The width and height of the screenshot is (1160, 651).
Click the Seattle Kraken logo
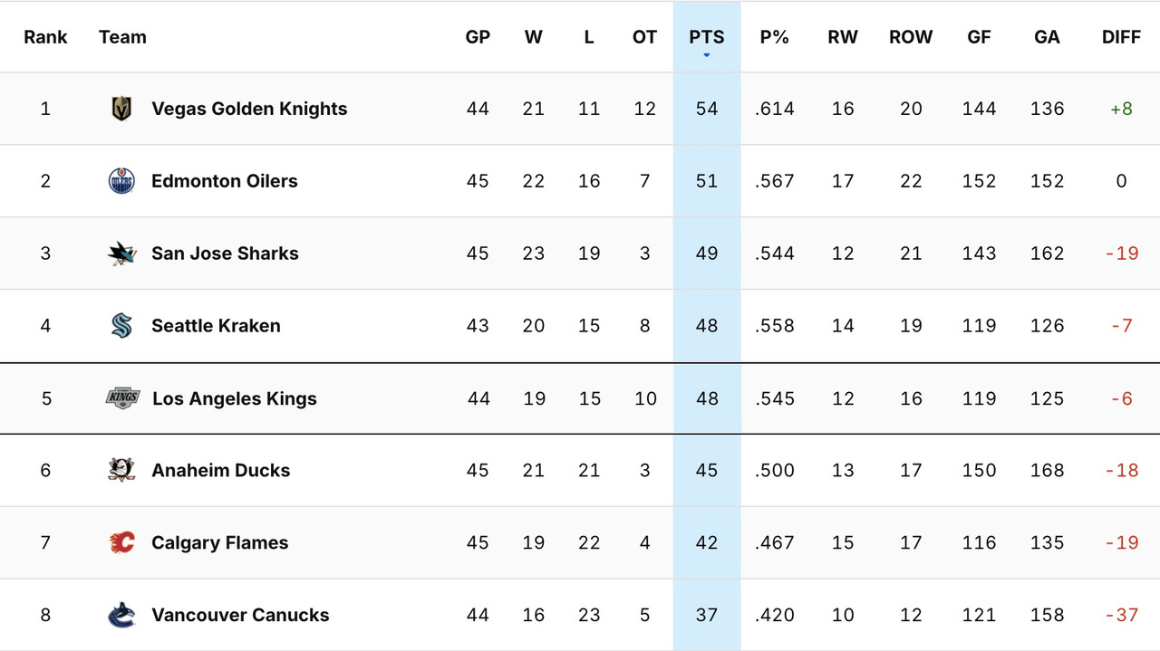click(121, 325)
